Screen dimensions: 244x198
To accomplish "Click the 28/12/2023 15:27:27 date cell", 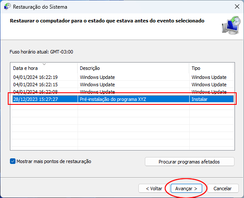I will tap(35, 99).
